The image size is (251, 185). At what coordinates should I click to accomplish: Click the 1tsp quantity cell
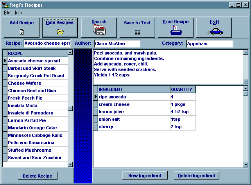coord(183,119)
